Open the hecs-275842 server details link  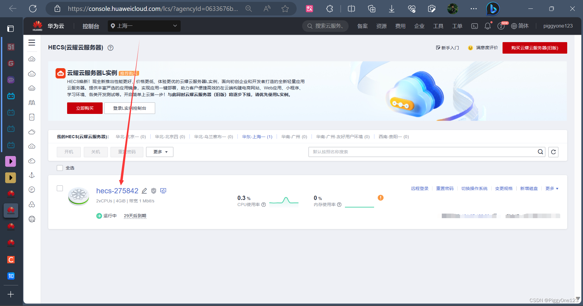tap(117, 191)
